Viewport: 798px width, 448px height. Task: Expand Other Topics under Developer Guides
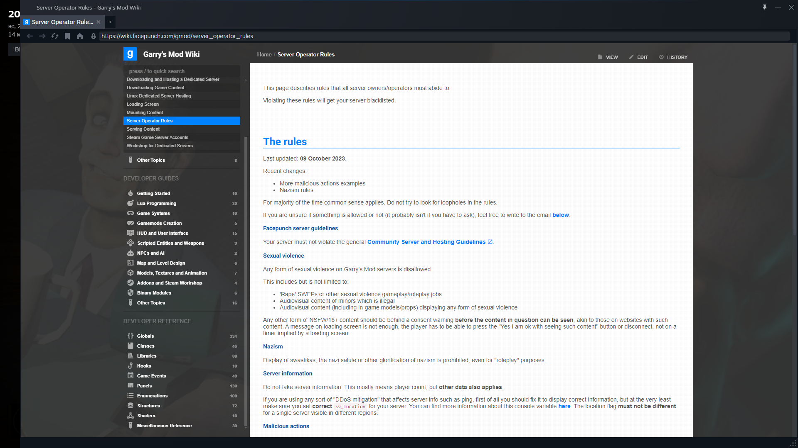[x=182, y=303]
